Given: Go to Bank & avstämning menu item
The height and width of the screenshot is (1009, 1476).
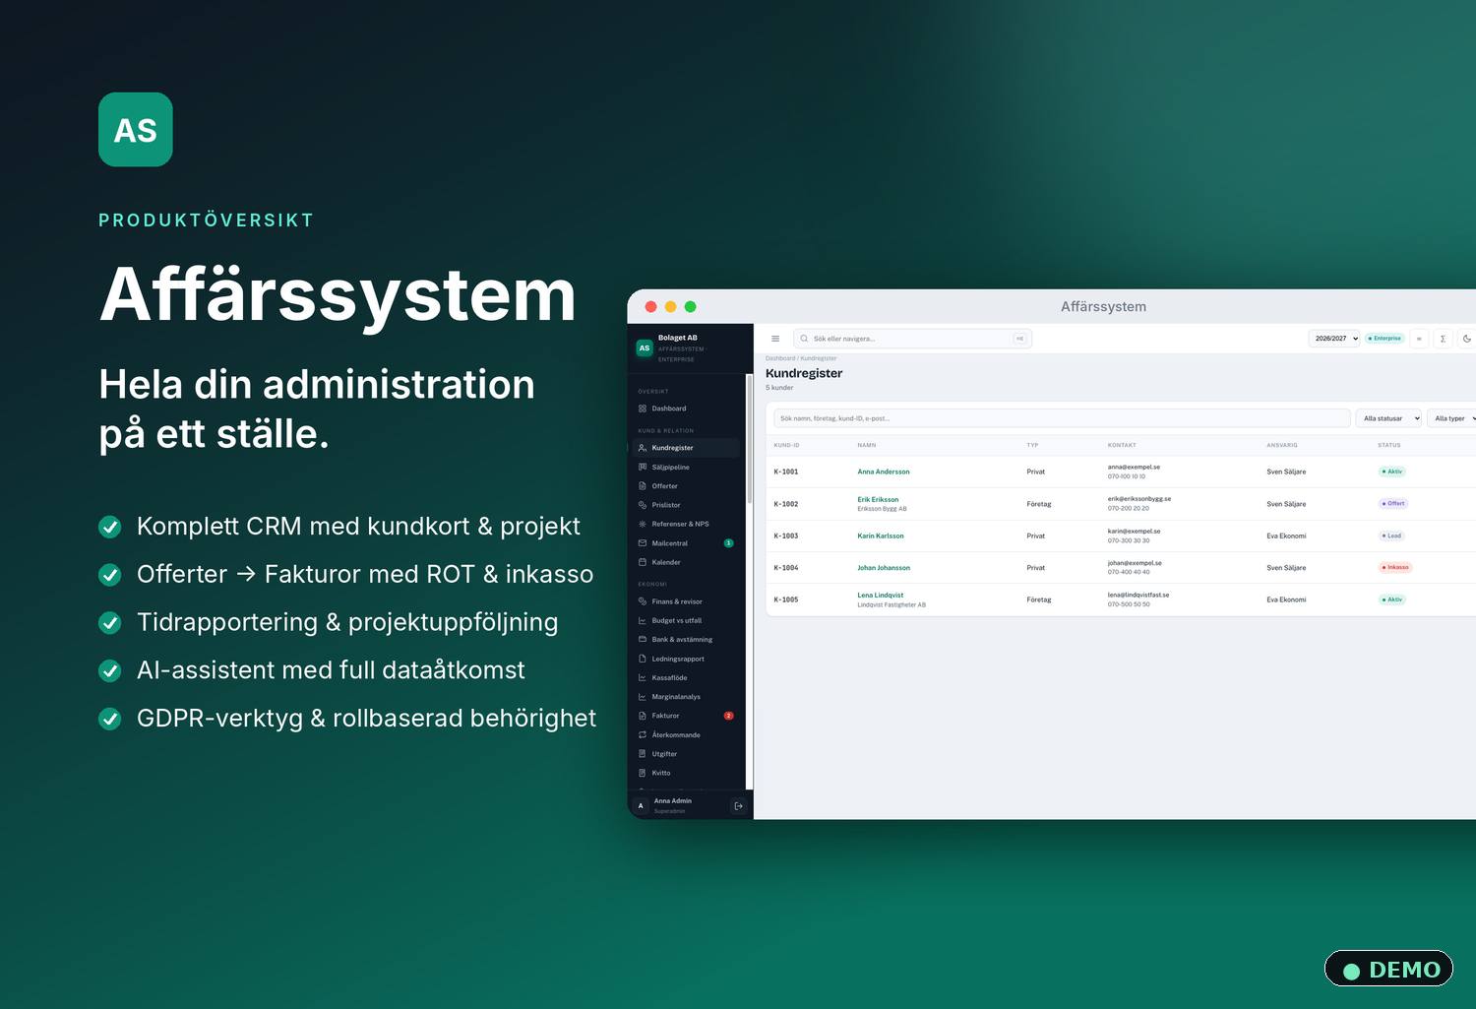Looking at the screenshot, I should pos(686,640).
